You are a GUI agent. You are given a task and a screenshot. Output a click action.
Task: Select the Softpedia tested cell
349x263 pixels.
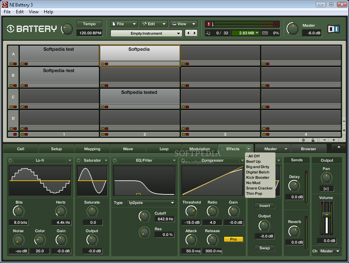point(140,99)
